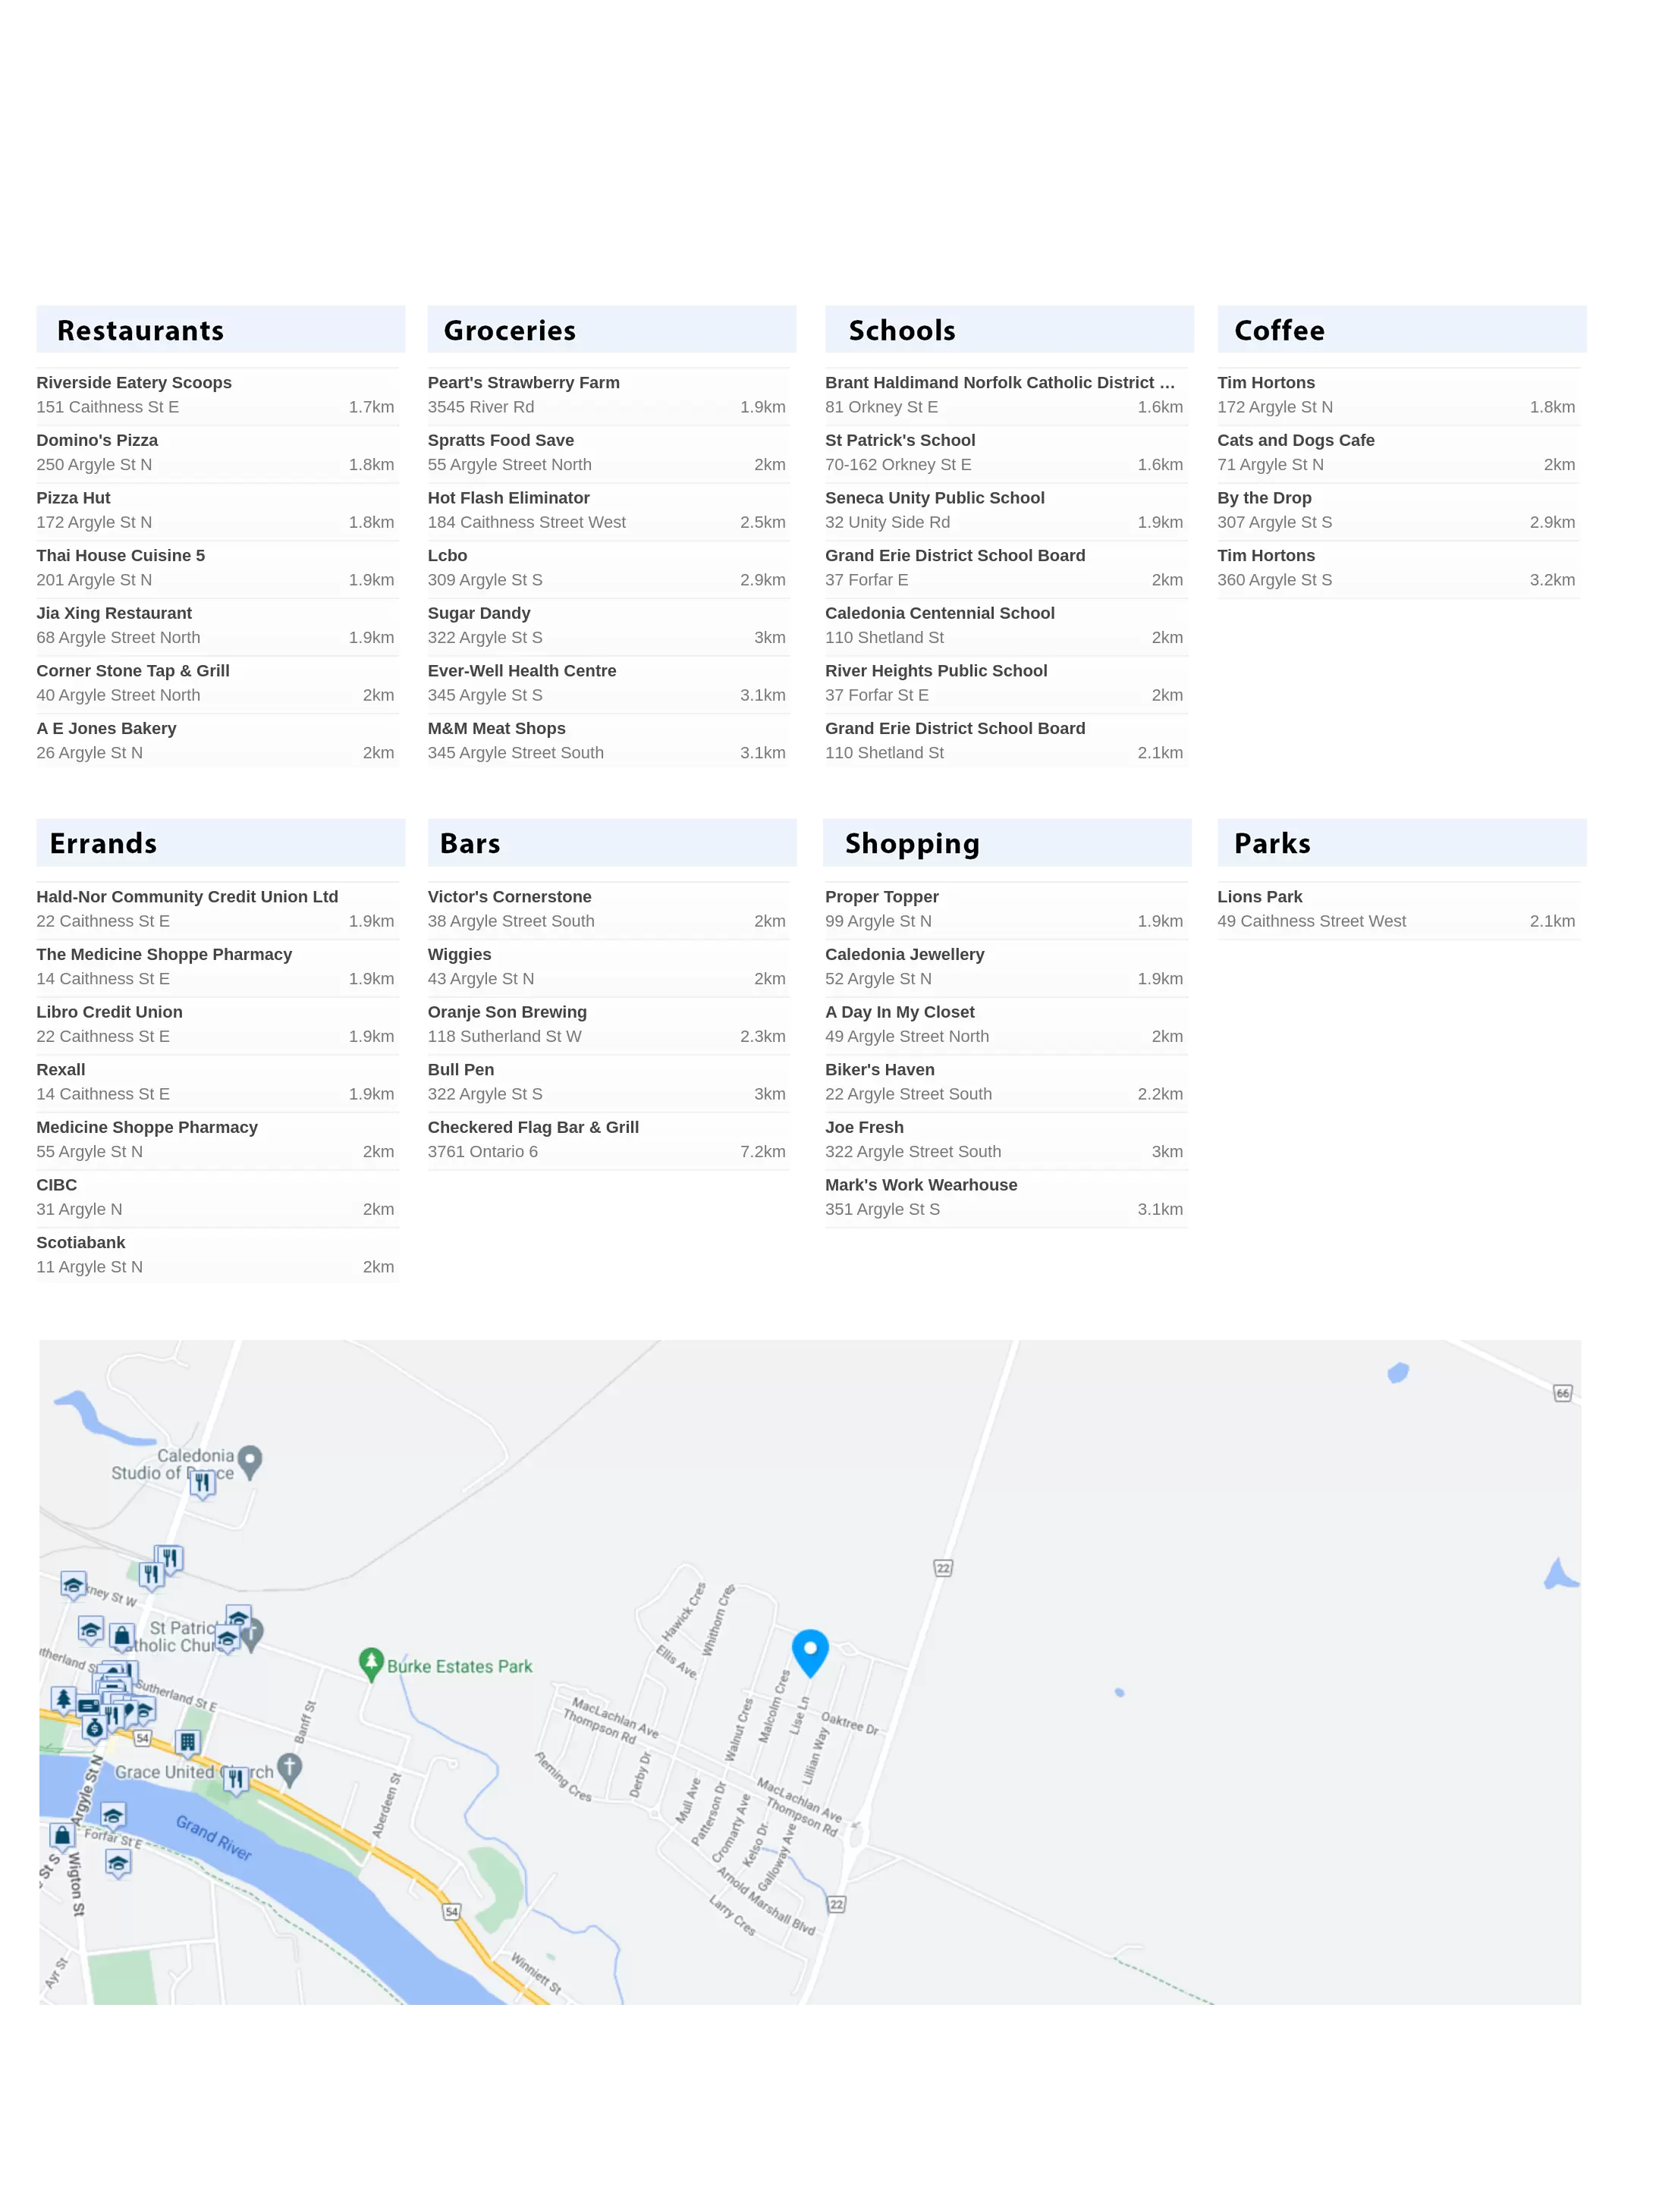This screenshot has height=2212, width=1659.
Task: Open Riverside Eatery Scoops listing
Action: click(x=134, y=383)
